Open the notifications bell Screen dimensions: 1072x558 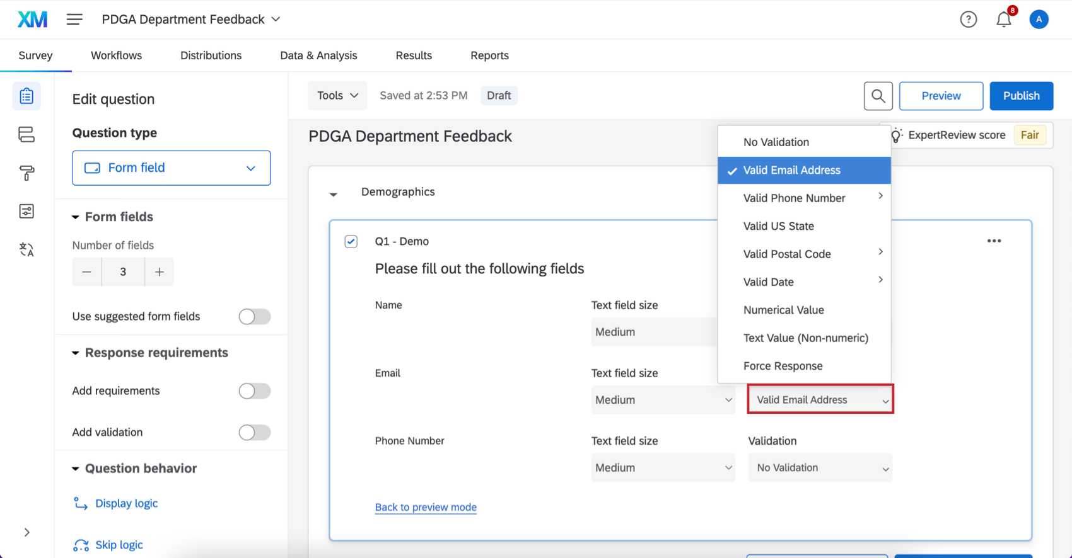pyautogui.click(x=1003, y=20)
